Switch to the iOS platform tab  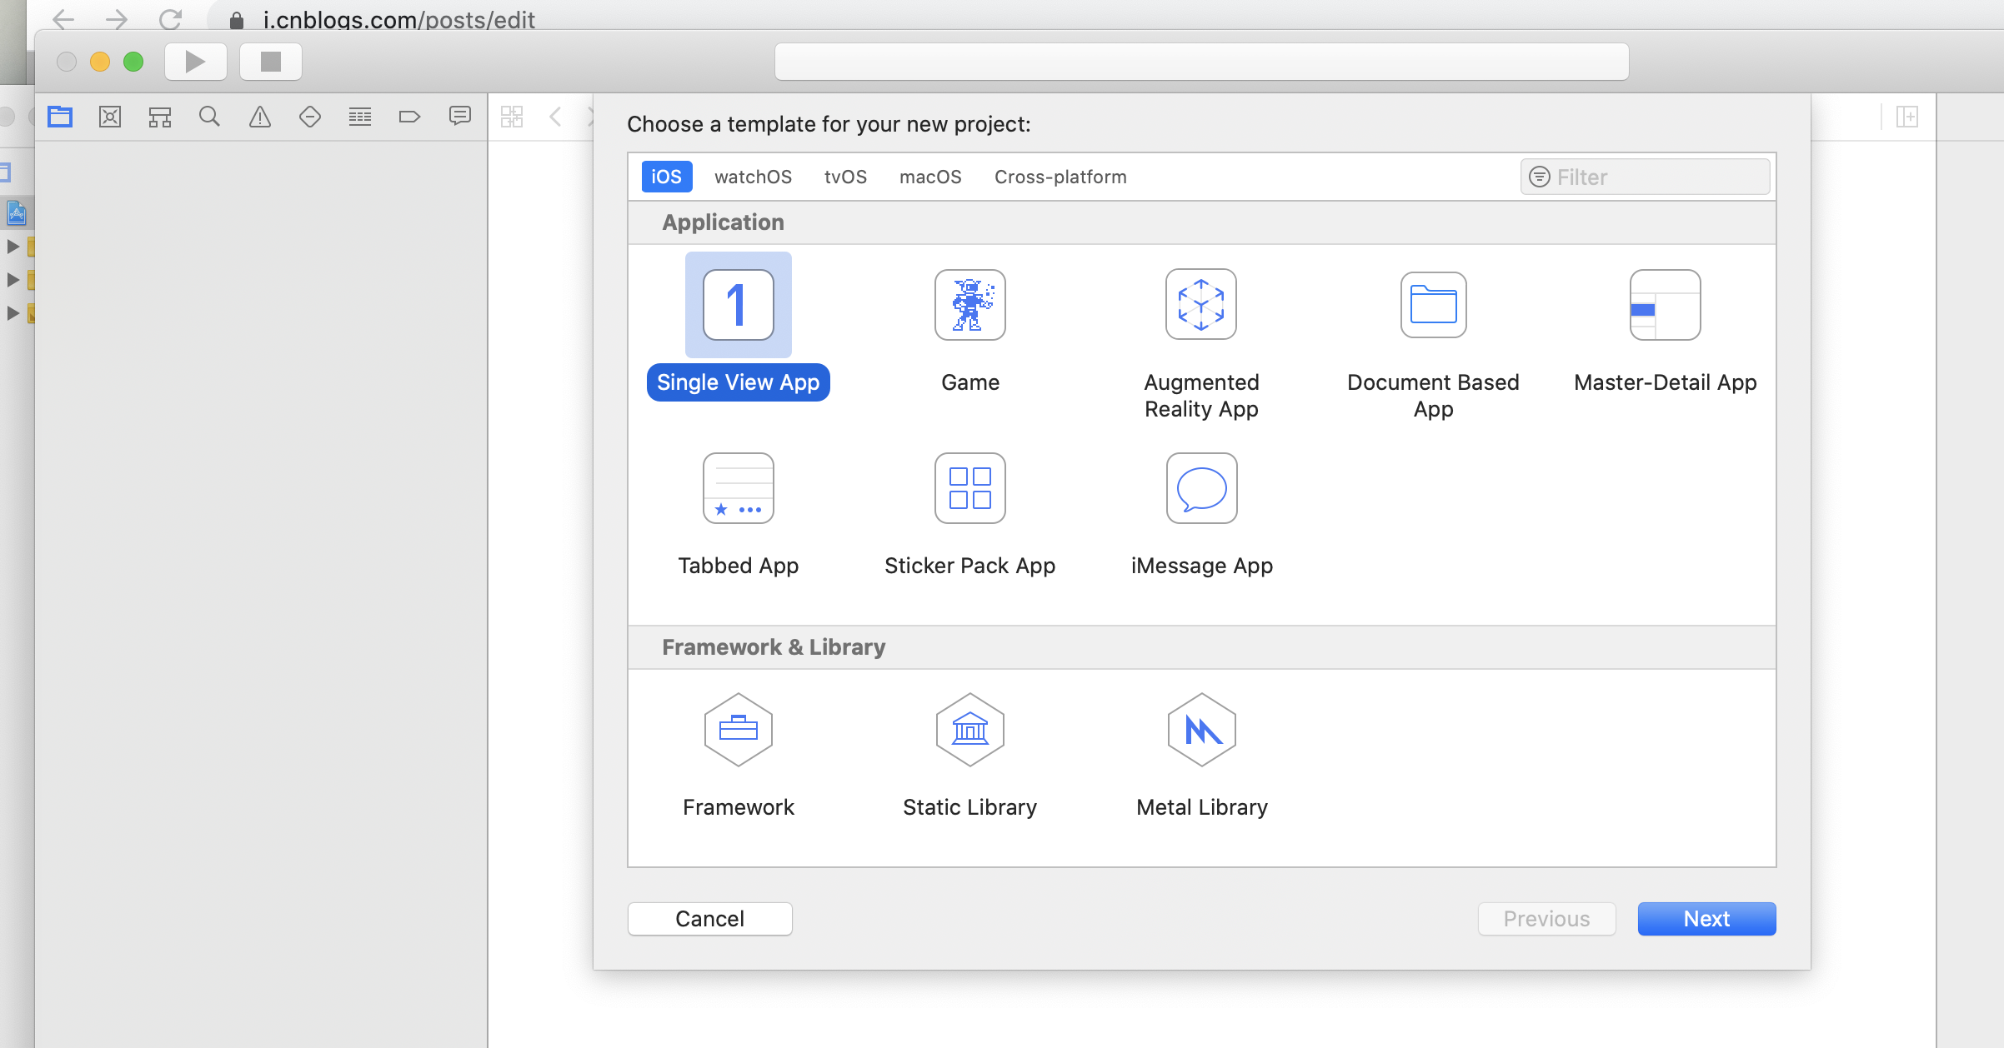(x=667, y=177)
